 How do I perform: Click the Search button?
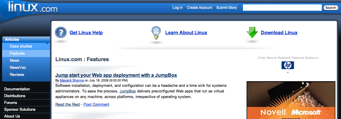point(331,8)
